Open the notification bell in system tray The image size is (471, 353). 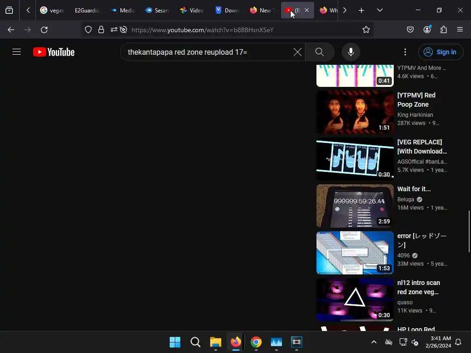click(459, 342)
